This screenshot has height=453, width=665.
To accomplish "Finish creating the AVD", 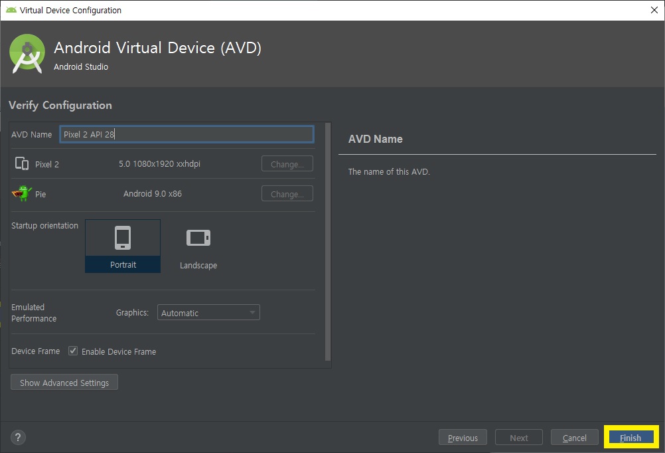I will coord(630,437).
